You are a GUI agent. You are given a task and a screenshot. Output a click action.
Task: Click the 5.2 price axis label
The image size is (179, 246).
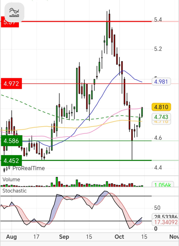158,49
